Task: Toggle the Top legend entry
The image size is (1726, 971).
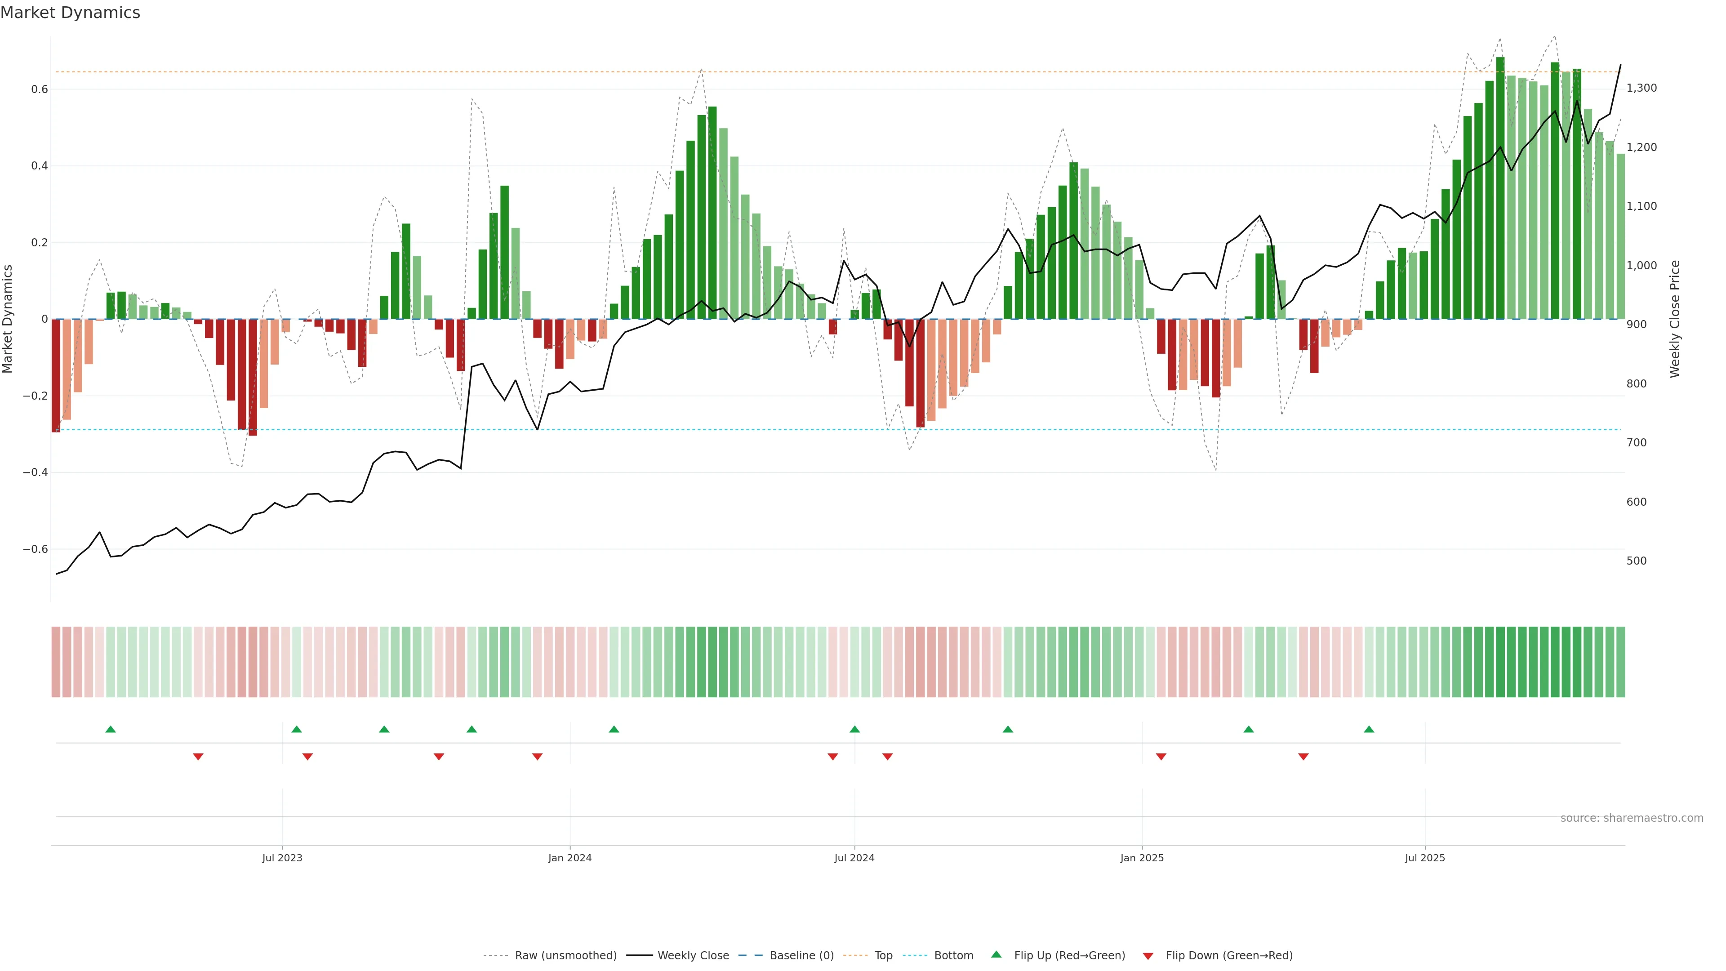Action: point(883,956)
